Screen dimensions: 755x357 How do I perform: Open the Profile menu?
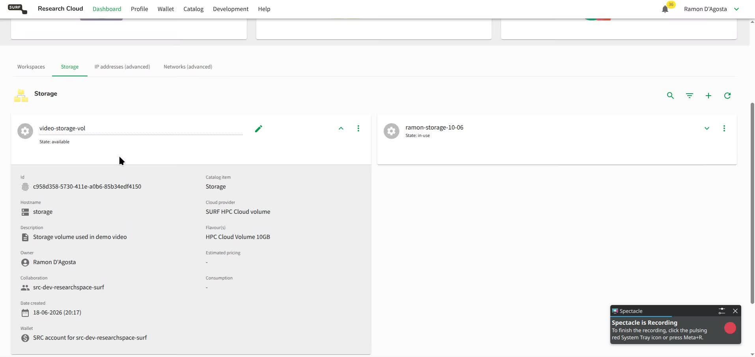[x=140, y=9]
